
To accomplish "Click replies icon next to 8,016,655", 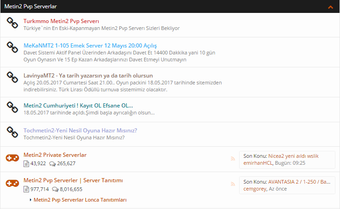I will point(55,190).
